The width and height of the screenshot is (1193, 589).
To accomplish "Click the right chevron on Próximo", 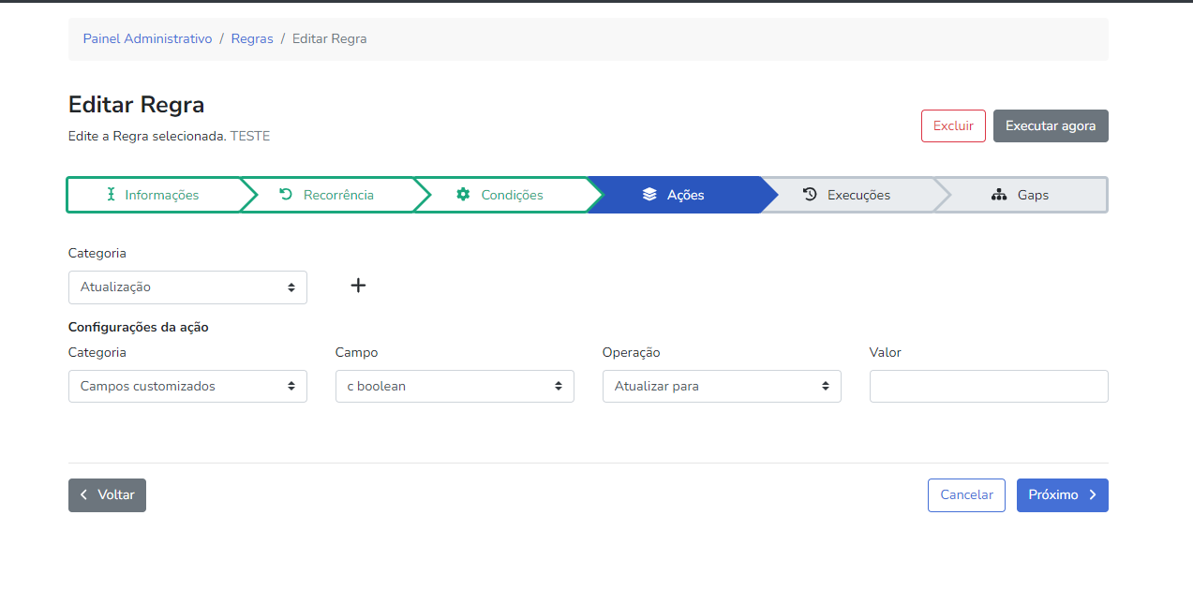I will coord(1093,495).
